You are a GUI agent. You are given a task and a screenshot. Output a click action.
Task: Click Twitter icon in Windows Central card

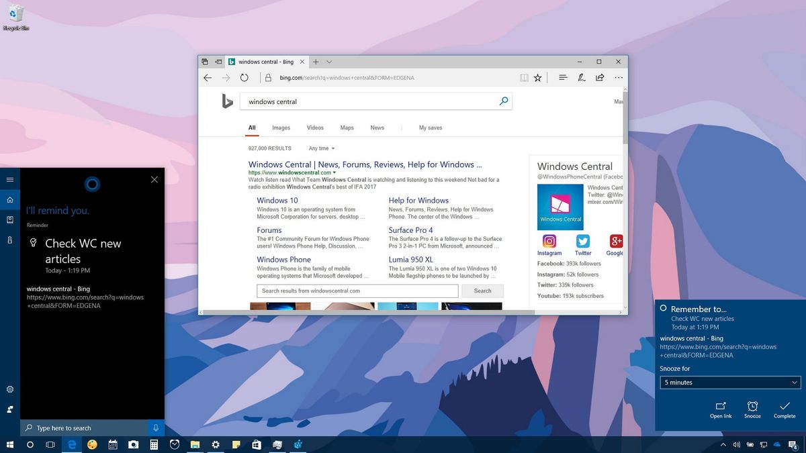click(x=583, y=241)
